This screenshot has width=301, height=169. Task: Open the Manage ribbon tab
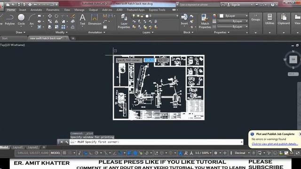[x=79, y=10]
